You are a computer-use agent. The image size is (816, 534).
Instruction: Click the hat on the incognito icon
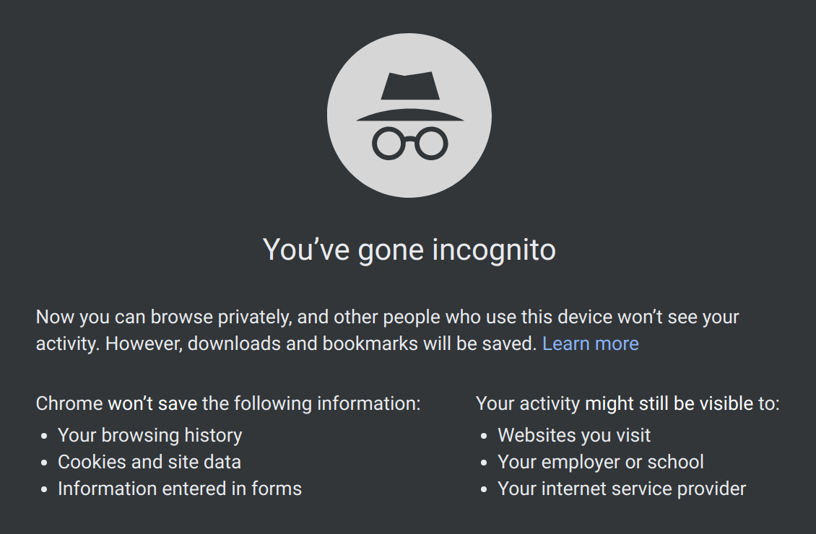pos(410,97)
